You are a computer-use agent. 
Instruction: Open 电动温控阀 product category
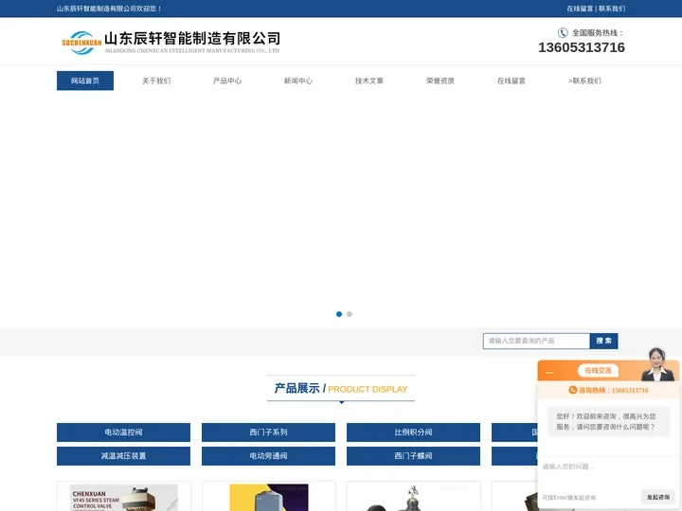tap(123, 432)
